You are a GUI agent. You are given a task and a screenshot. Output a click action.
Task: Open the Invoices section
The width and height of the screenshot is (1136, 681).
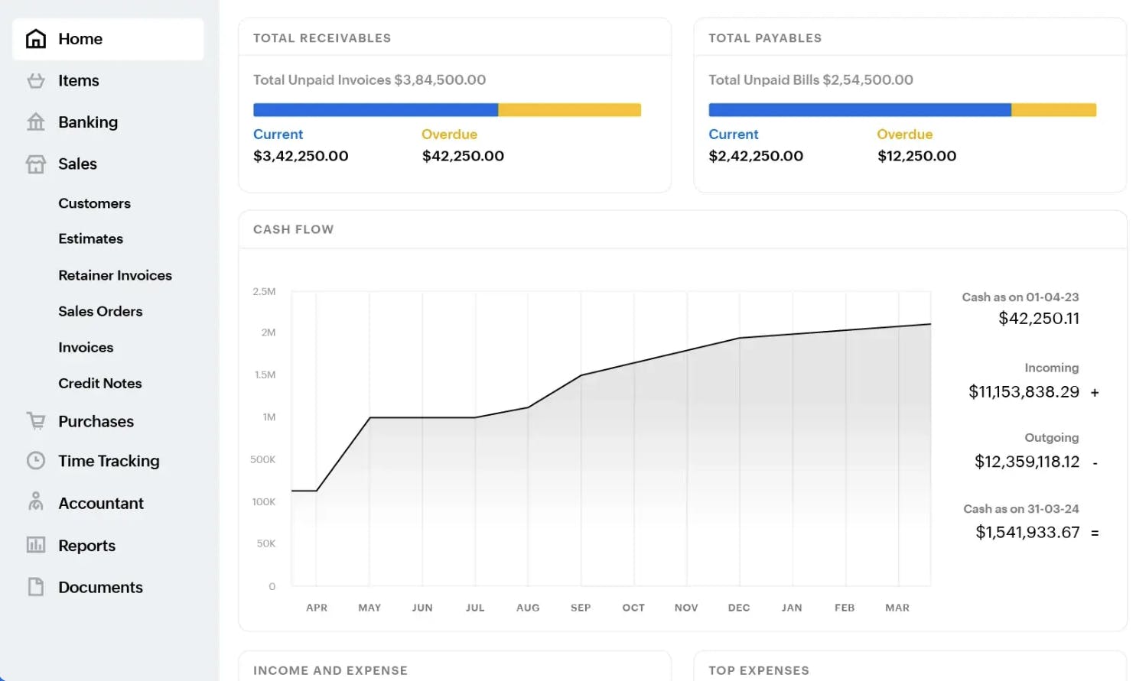pos(86,347)
